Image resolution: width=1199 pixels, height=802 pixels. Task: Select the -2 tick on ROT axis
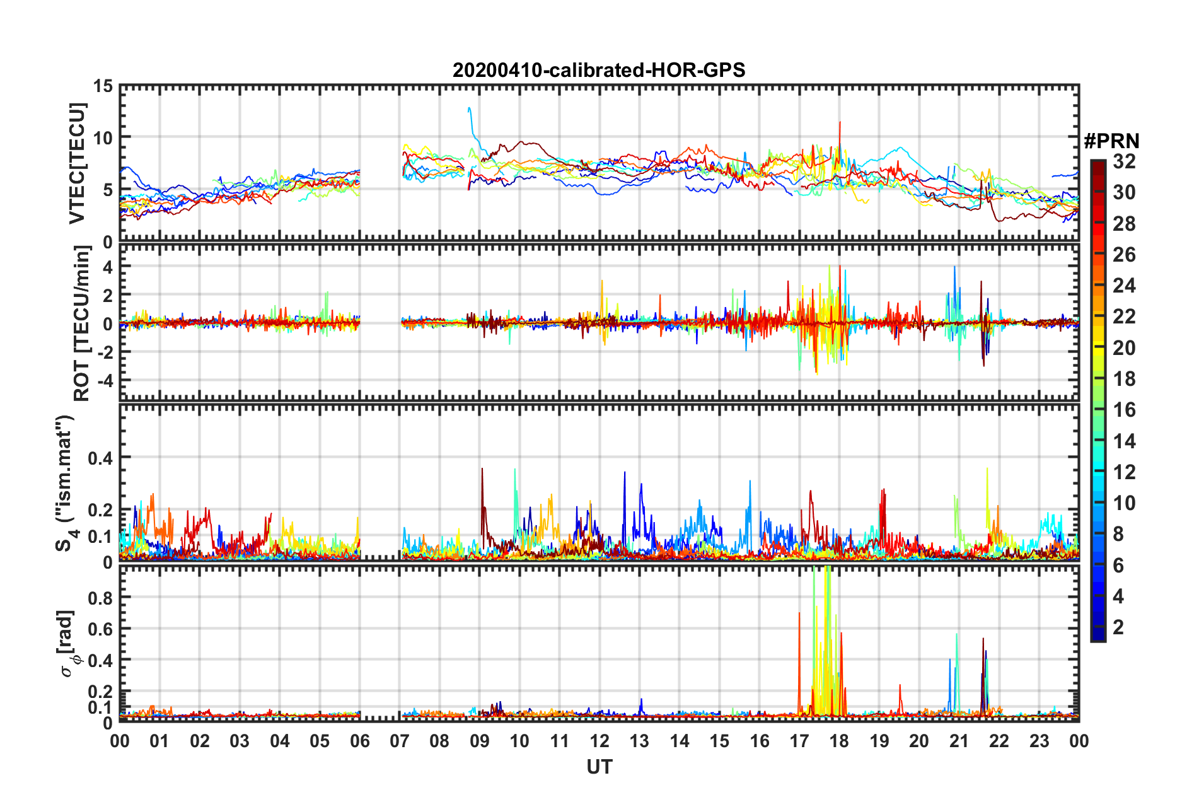coord(105,352)
